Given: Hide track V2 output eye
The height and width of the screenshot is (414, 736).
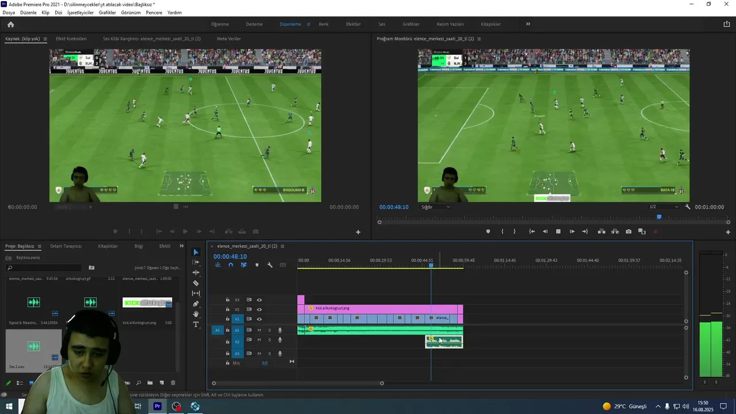Looking at the screenshot, I should pyautogui.click(x=259, y=309).
